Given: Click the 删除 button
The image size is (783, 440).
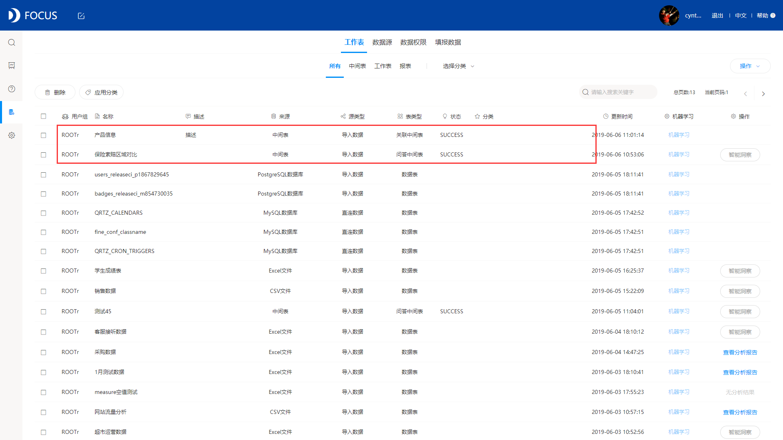Looking at the screenshot, I should (55, 92).
